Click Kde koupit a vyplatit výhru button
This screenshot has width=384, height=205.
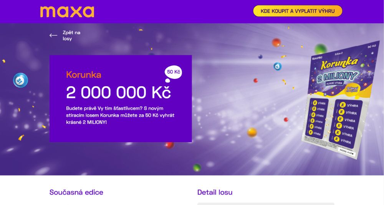pyautogui.click(x=298, y=11)
